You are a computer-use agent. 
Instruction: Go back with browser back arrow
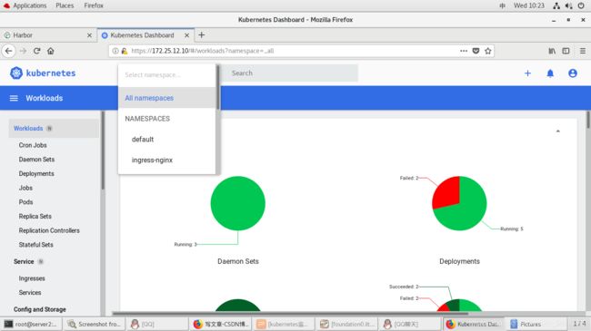tap(9, 51)
